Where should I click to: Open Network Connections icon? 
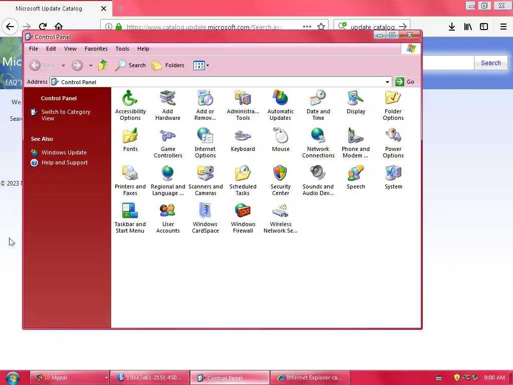coord(318,143)
